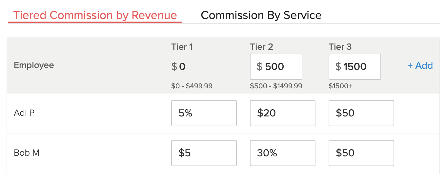Click the $500 - $1499.99 range text
Screen dimensions: 446x174
[276, 86]
